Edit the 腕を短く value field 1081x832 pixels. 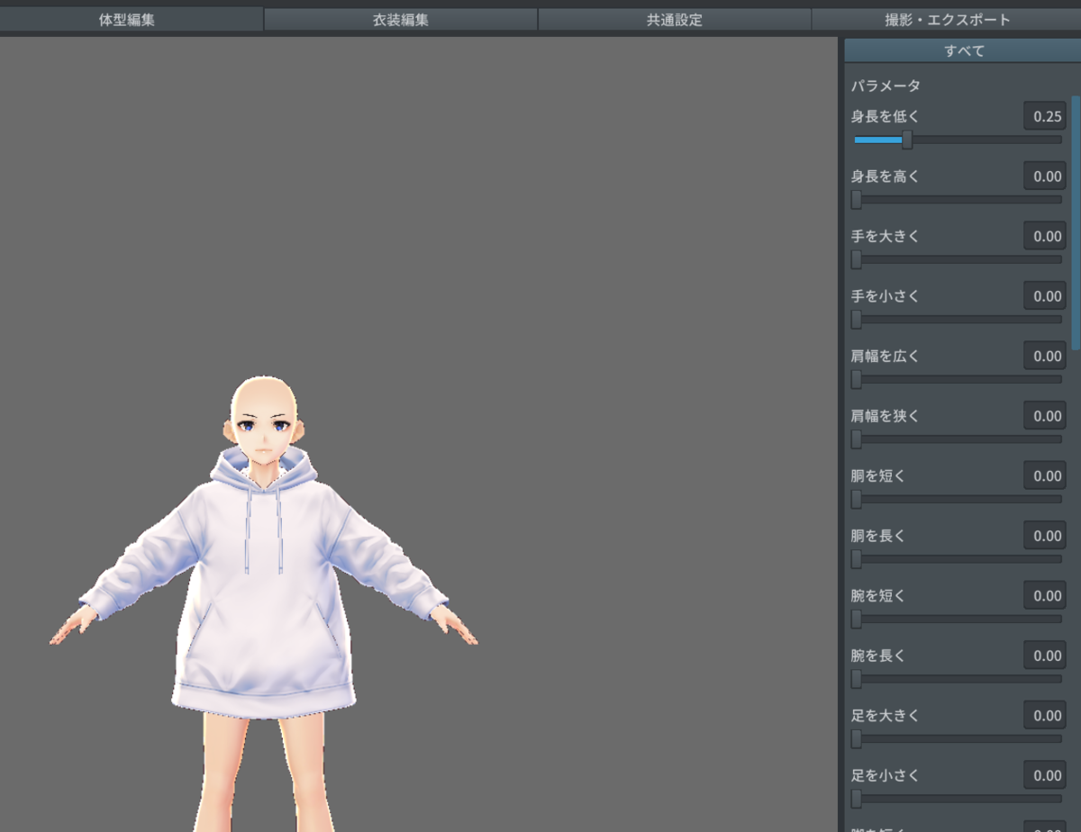pyautogui.click(x=1045, y=595)
